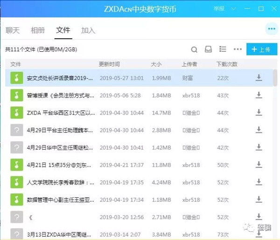
Task: Click the blue round more-options bubble
Action: click(271, 29)
